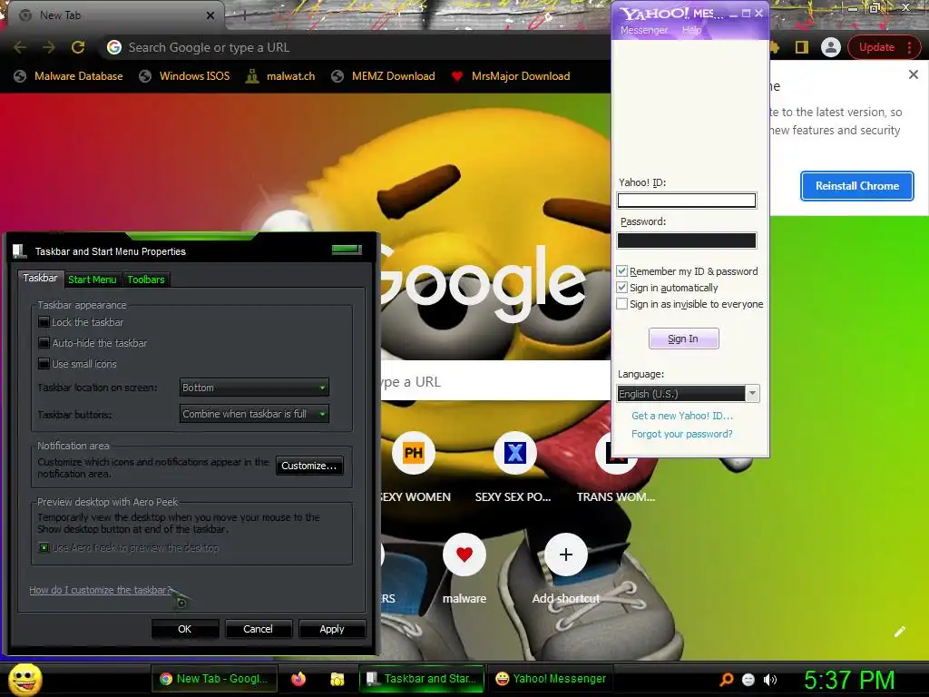Click the tray search magnifier icon

(727, 679)
